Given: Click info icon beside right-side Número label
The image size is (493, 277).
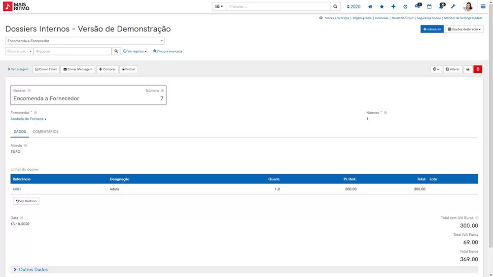Looking at the screenshot, I should [x=385, y=113].
